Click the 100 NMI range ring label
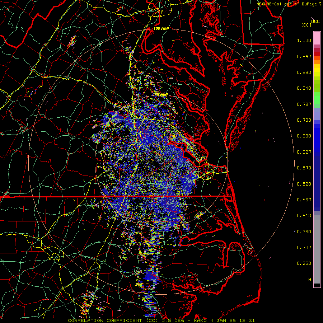This screenshot has height=323, width=323. pyautogui.click(x=161, y=28)
